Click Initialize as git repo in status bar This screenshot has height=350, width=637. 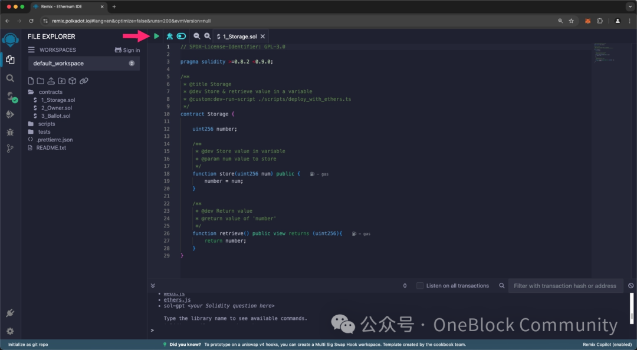click(x=28, y=344)
